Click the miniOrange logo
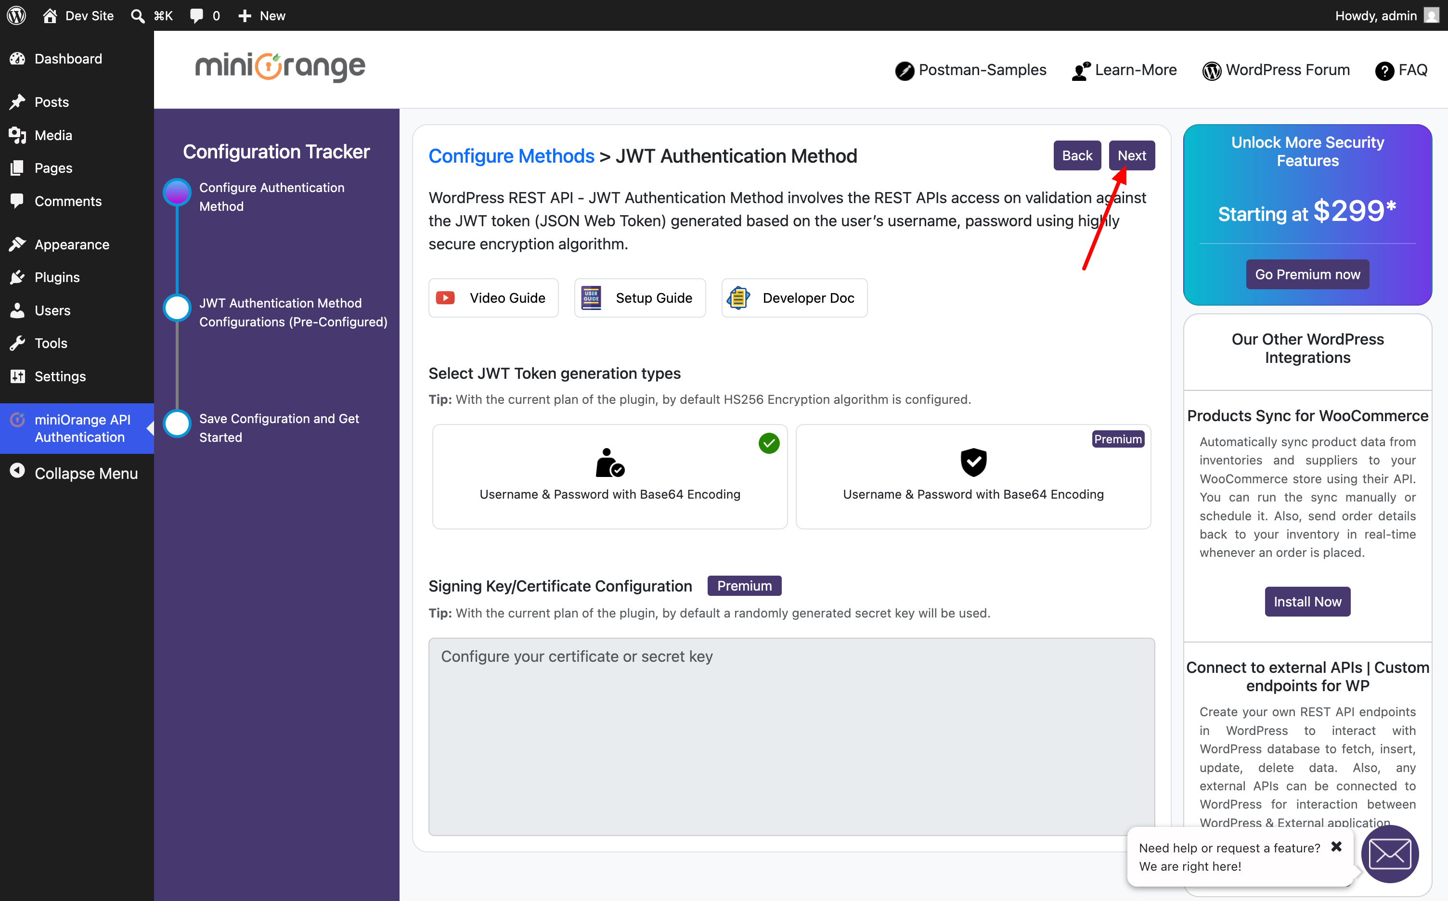The width and height of the screenshot is (1448, 901). pyautogui.click(x=280, y=67)
